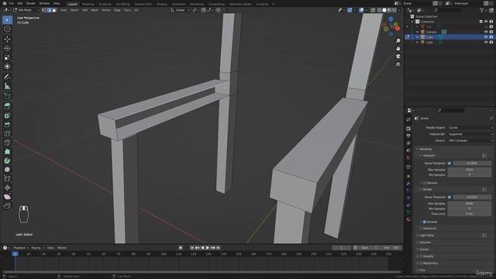The image size is (496, 279).
Task: Jump to the timeline start frame
Action: [x=192, y=248]
